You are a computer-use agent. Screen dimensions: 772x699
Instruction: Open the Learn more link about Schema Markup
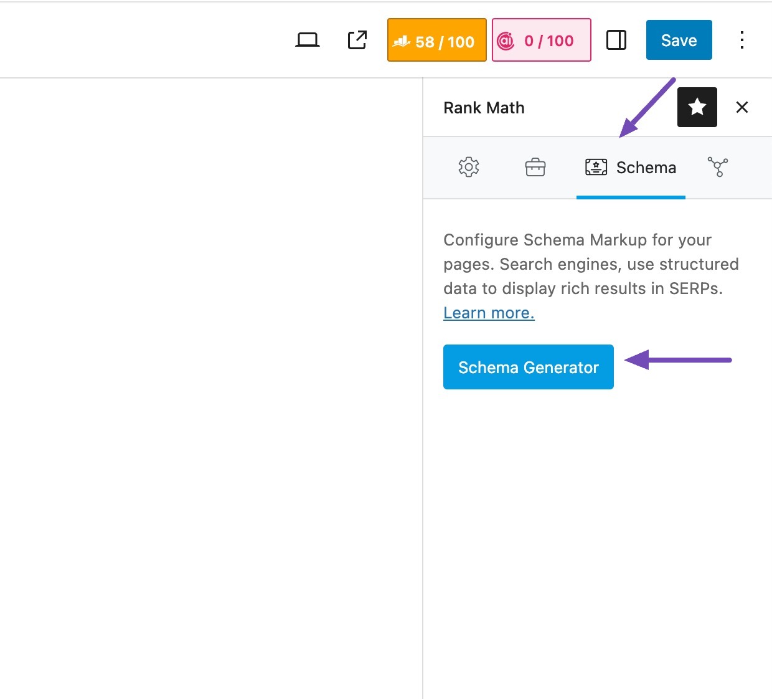point(489,312)
